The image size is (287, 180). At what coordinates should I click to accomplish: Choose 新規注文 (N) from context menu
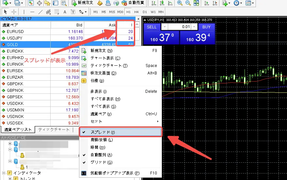pos(120,51)
